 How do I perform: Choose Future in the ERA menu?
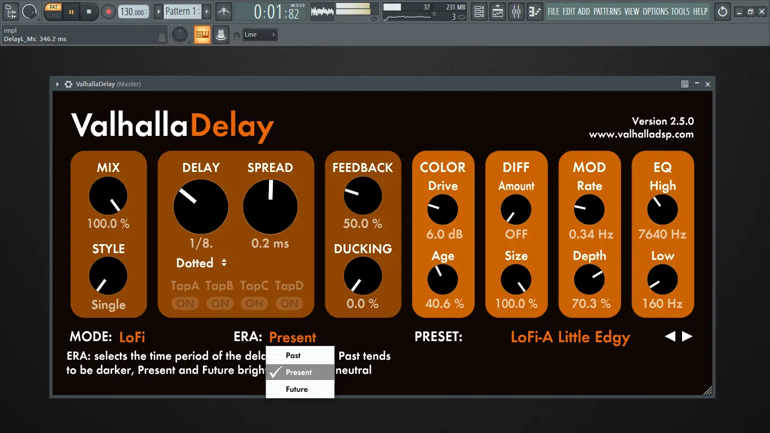click(300, 389)
